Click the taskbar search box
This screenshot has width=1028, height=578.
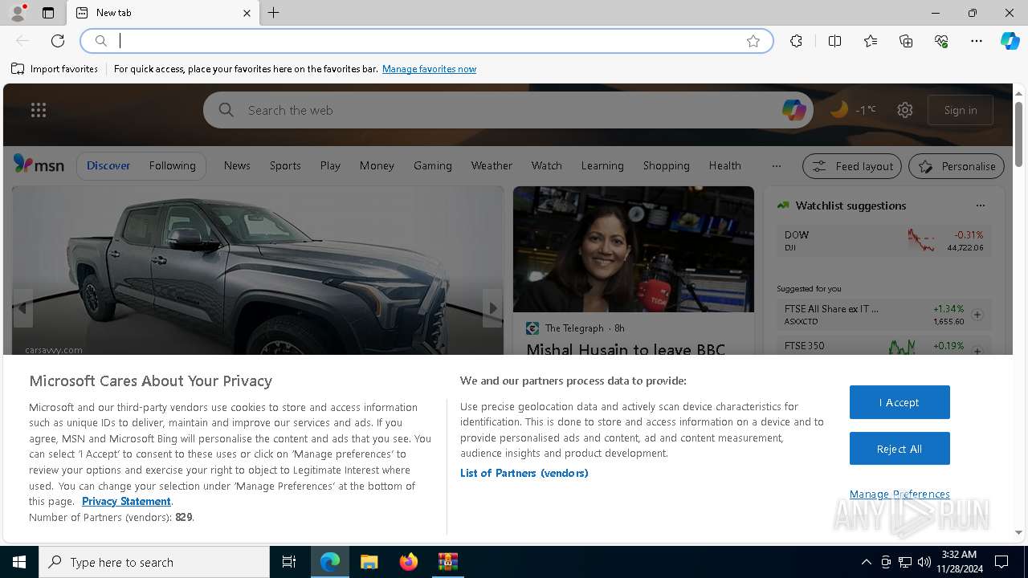[x=154, y=562]
